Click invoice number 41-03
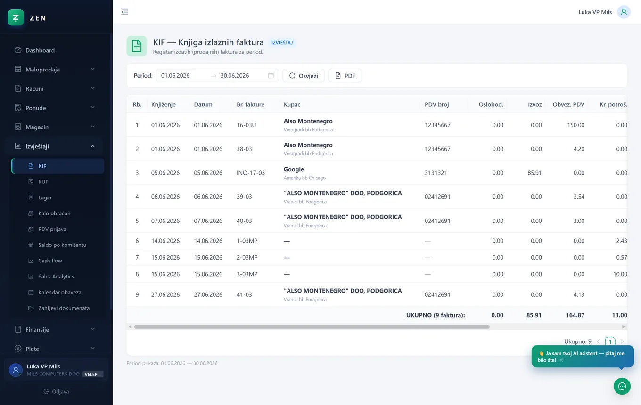This screenshot has height=405, width=641. 244,295
